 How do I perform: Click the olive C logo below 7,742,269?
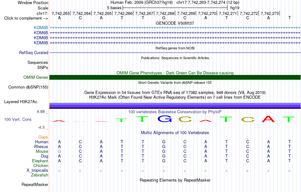tap(185, 119)
